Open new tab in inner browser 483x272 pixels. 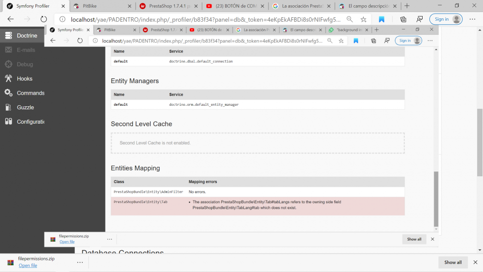click(376, 30)
